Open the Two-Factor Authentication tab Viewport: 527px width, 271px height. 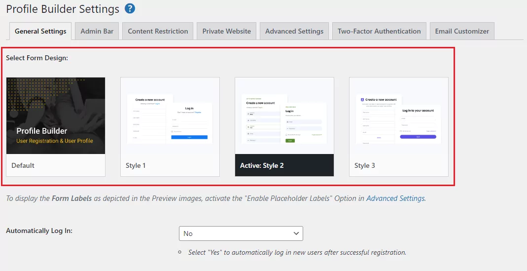point(379,31)
